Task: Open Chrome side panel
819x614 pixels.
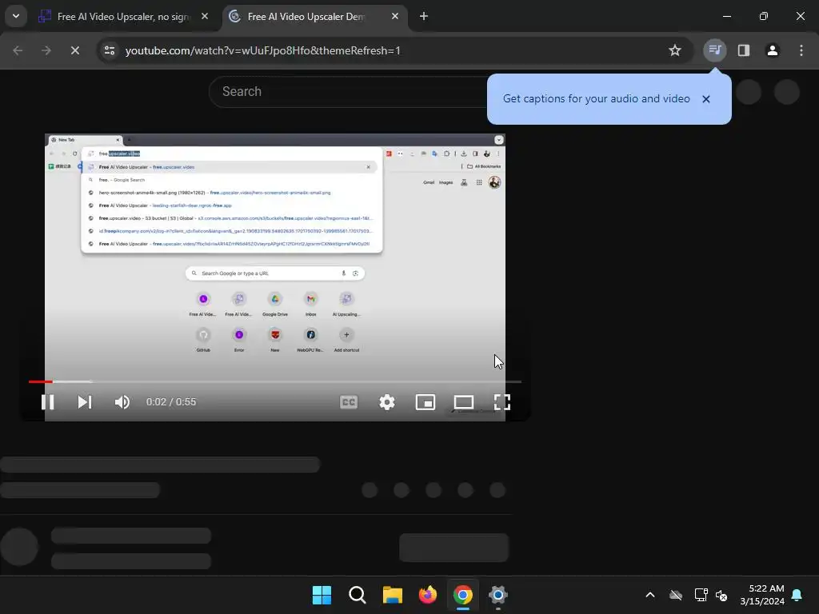Action: [x=744, y=50]
